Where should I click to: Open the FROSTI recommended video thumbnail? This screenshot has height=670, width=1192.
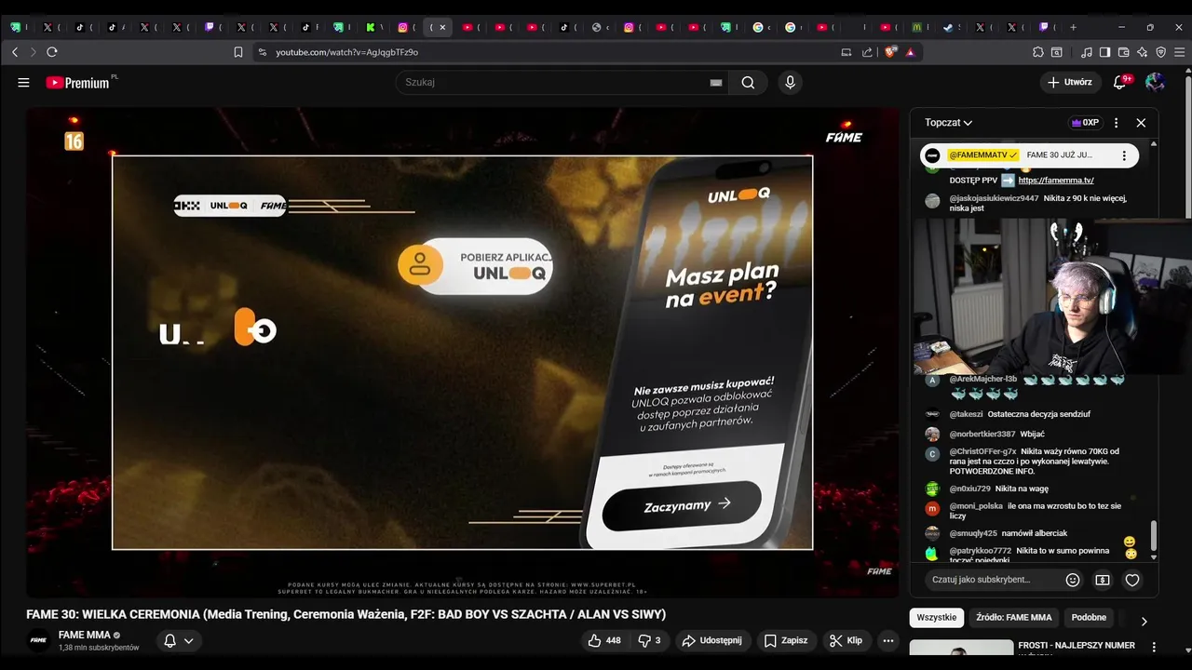coord(961,648)
